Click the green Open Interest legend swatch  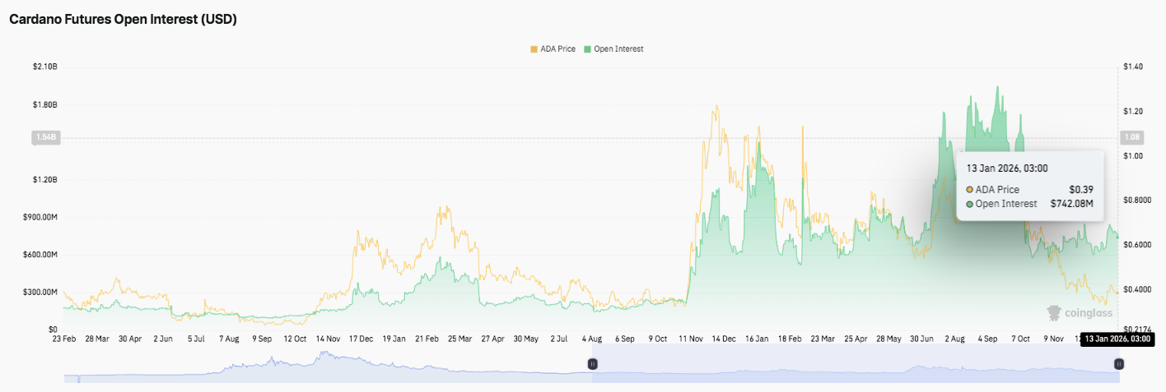(587, 49)
